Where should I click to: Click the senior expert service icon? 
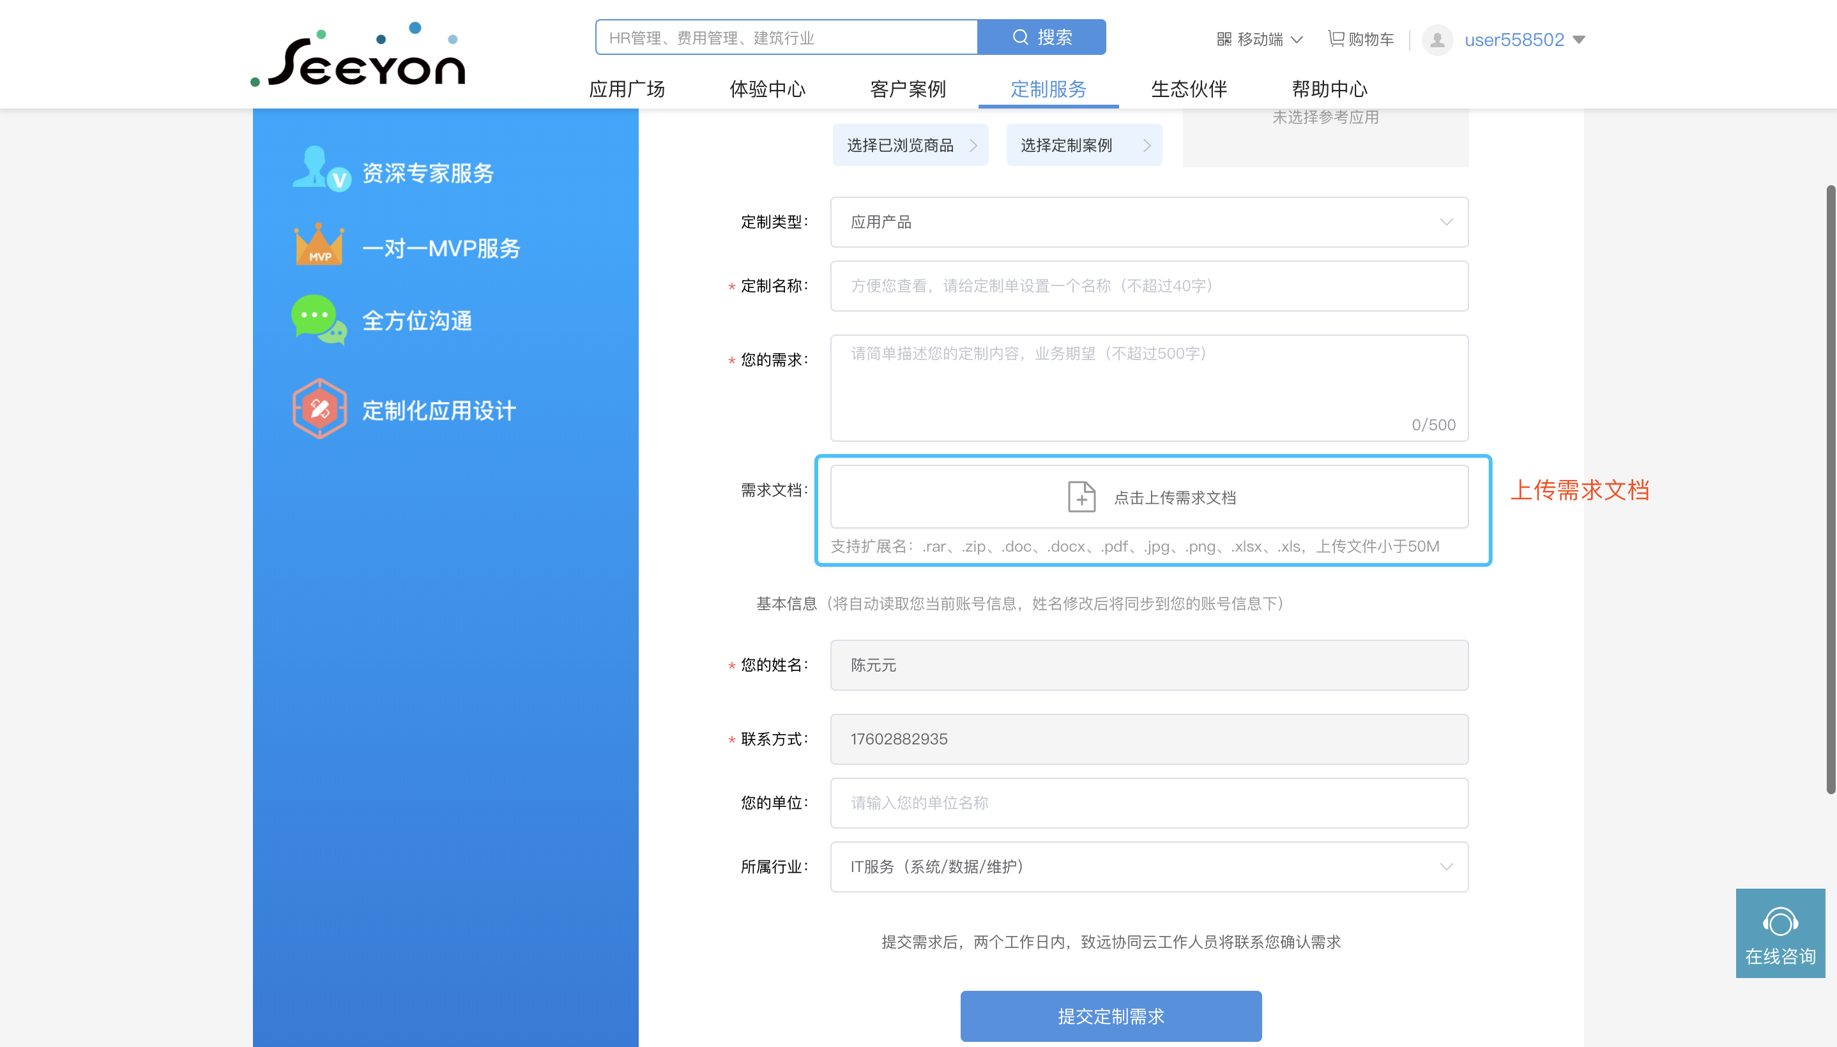321,169
